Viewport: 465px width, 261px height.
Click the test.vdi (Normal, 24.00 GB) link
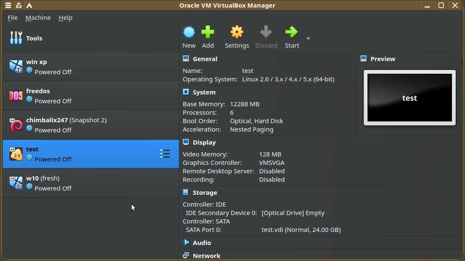301,230
